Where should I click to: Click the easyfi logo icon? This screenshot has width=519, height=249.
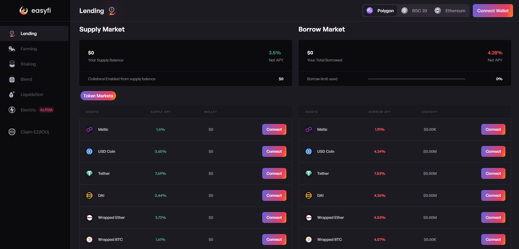pyautogui.click(x=24, y=11)
